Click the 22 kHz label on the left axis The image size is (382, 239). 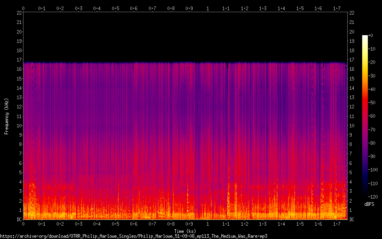pos(19,13)
